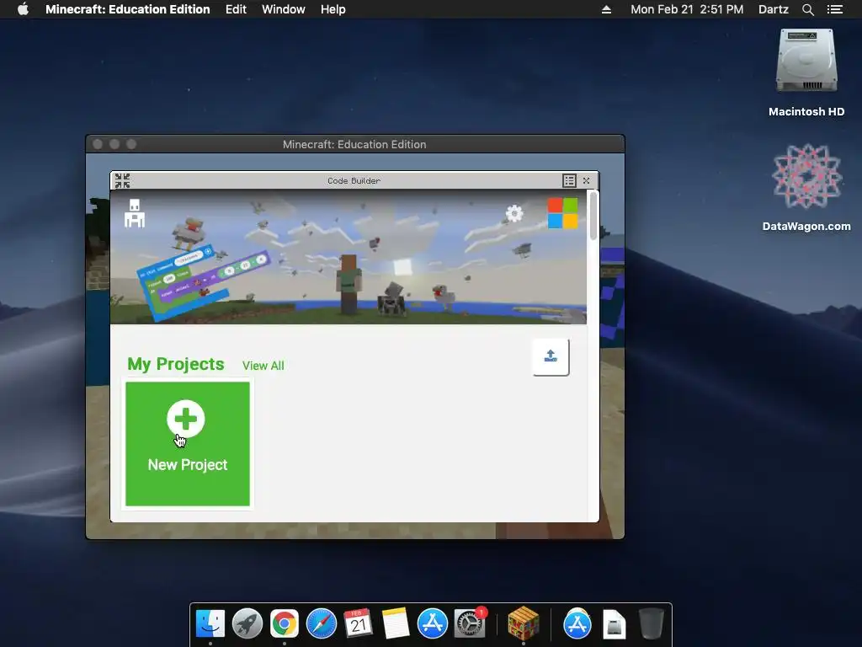
Task: Open Notes from the Dock
Action: click(396, 623)
